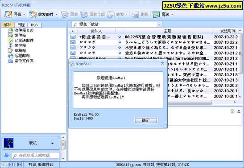The image size is (244, 168).
Task: Click the mail list horizontal scrollbar
Action: [x=190, y=102]
